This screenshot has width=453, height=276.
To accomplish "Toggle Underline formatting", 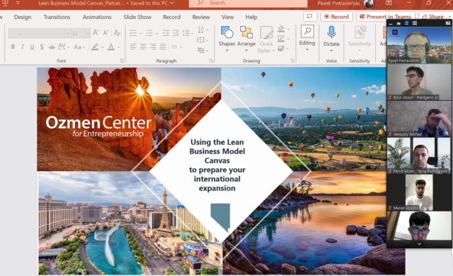I will pyautogui.click(x=32, y=47).
